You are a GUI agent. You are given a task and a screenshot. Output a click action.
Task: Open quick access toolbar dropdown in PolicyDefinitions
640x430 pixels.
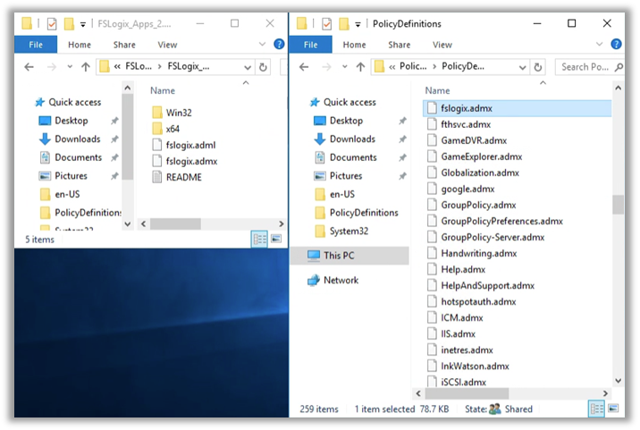coord(357,24)
